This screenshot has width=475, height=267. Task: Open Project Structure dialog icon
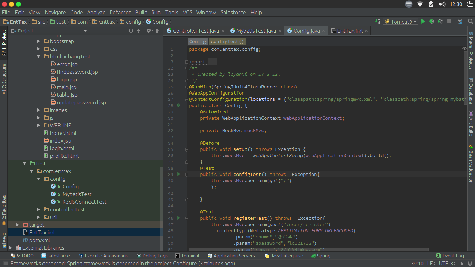click(460, 21)
